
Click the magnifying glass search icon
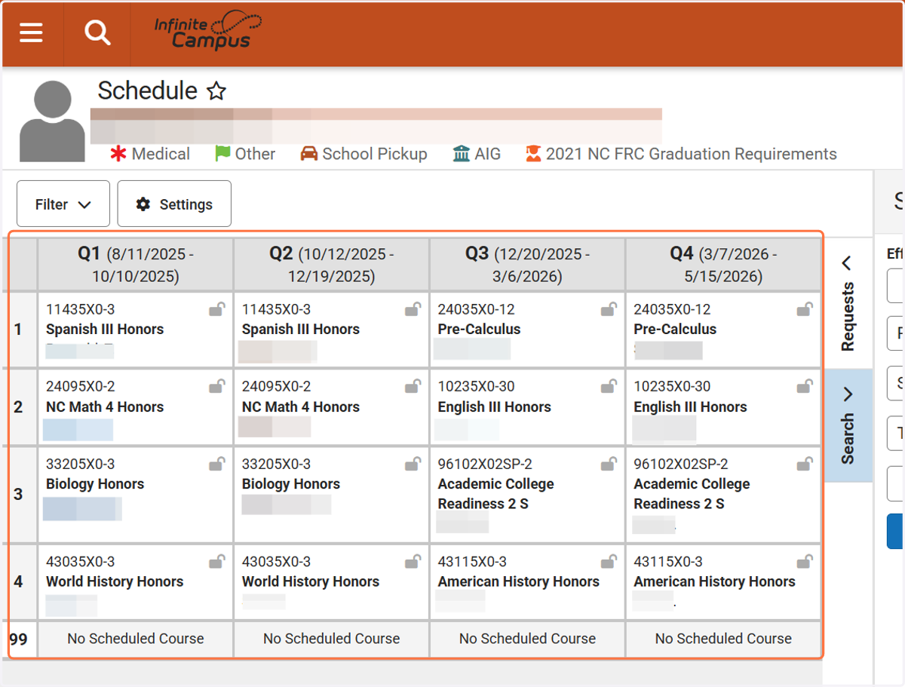coord(97,33)
